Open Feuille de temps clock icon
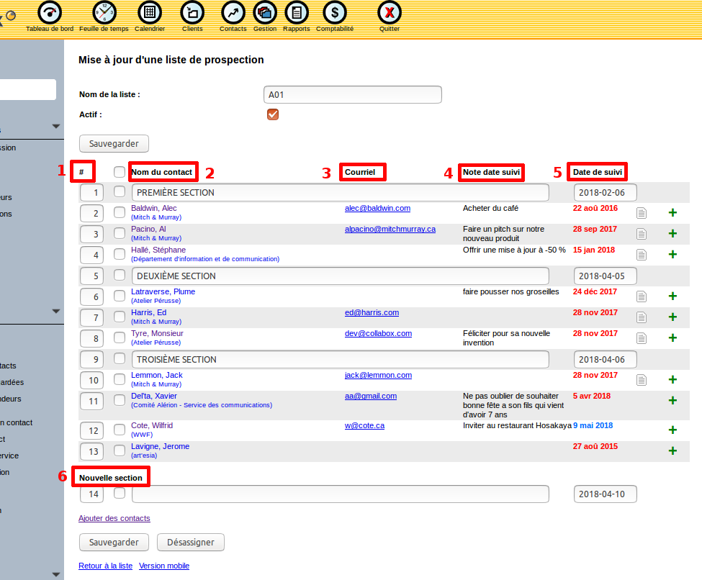The height and width of the screenshot is (580, 702). 104,13
